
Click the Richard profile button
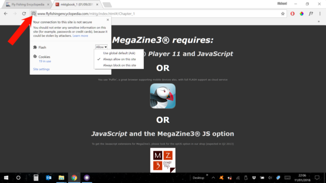pyautogui.click(x=282, y=4)
